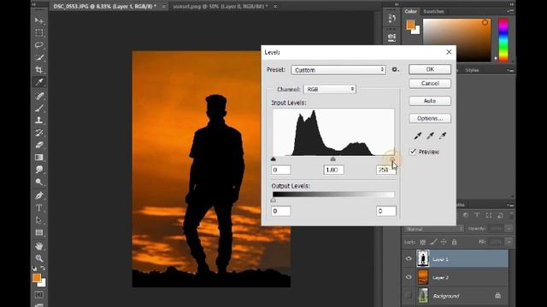Open the Fill dropdown arrow
547x307 pixels.
pyautogui.click(x=509, y=241)
